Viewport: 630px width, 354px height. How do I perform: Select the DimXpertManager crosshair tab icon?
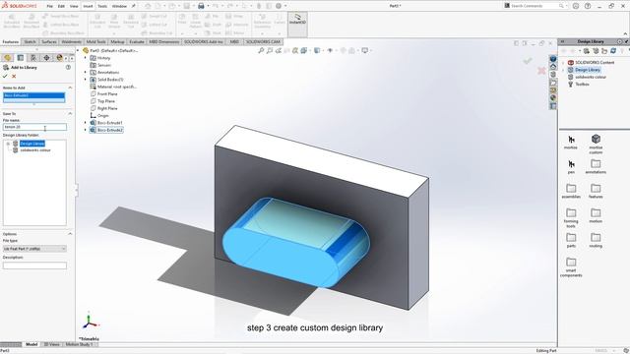coord(46,58)
